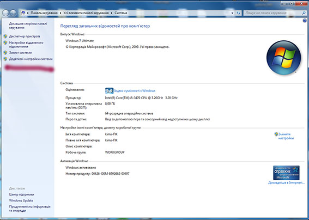Go back with the Back arrow button
Image resolution: width=309 pixels, height=220 pixels.
5,13
